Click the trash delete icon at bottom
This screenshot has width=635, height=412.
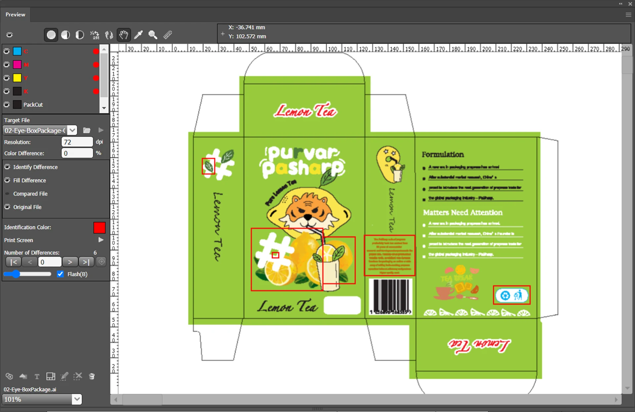[92, 376]
